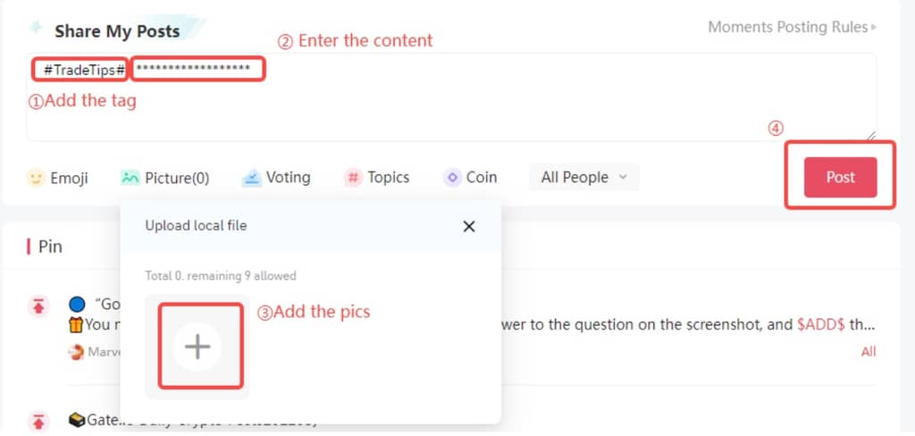Click the All link on the pinned post
This screenshot has width=915, height=436.
coord(869,352)
